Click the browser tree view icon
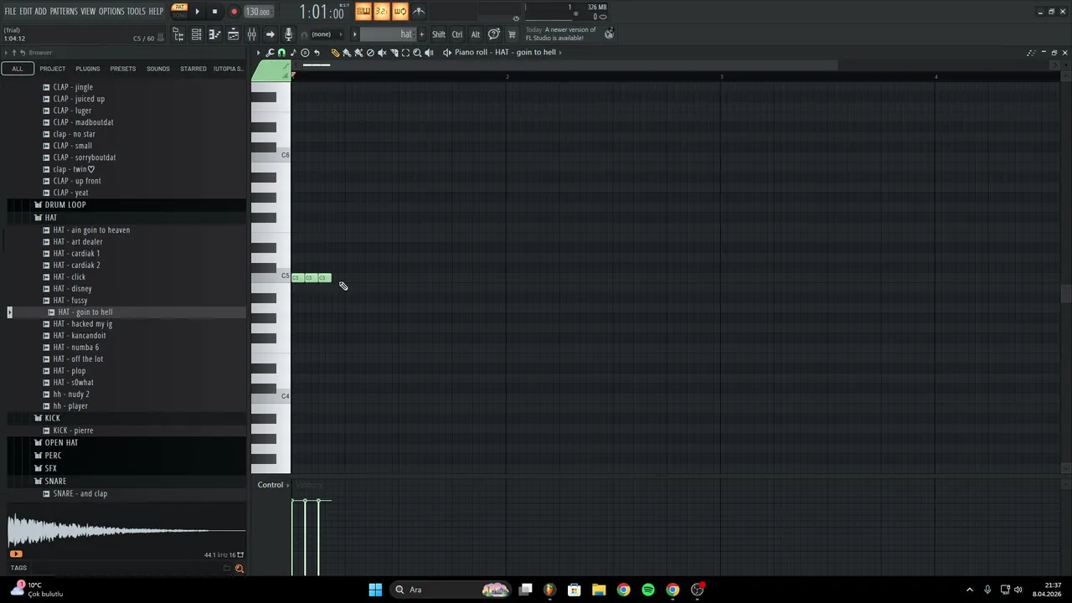The height and width of the screenshot is (603, 1072). click(179, 34)
